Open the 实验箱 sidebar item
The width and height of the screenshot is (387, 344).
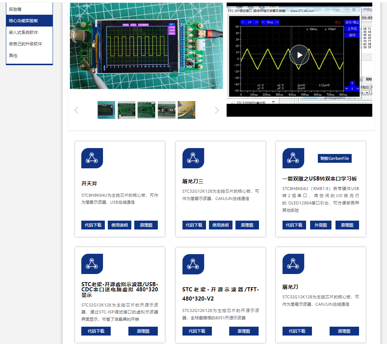click(x=29, y=9)
